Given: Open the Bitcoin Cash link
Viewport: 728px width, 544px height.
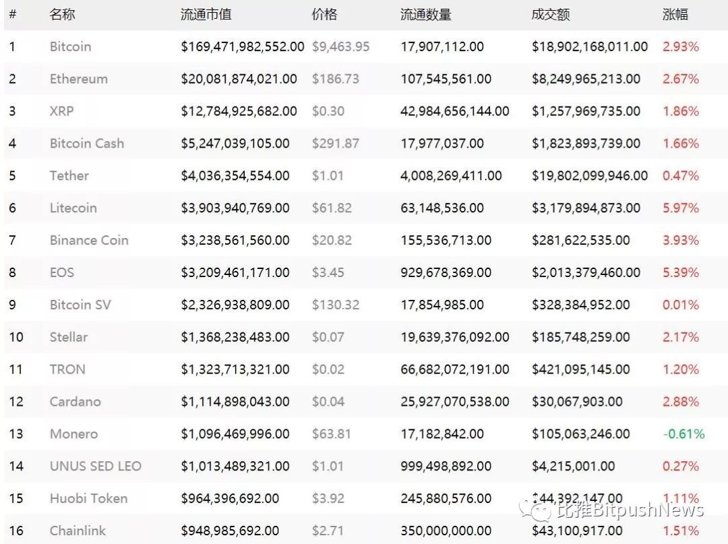Looking at the screenshot, I should tap(86, 144).
